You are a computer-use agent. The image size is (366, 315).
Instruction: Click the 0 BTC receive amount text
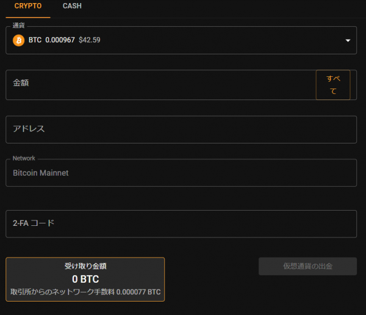tap(85, 279)
